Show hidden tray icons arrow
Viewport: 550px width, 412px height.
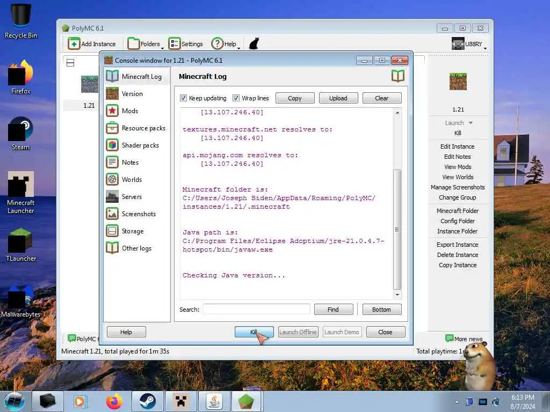pyautogui.click(x=457, y=402)
